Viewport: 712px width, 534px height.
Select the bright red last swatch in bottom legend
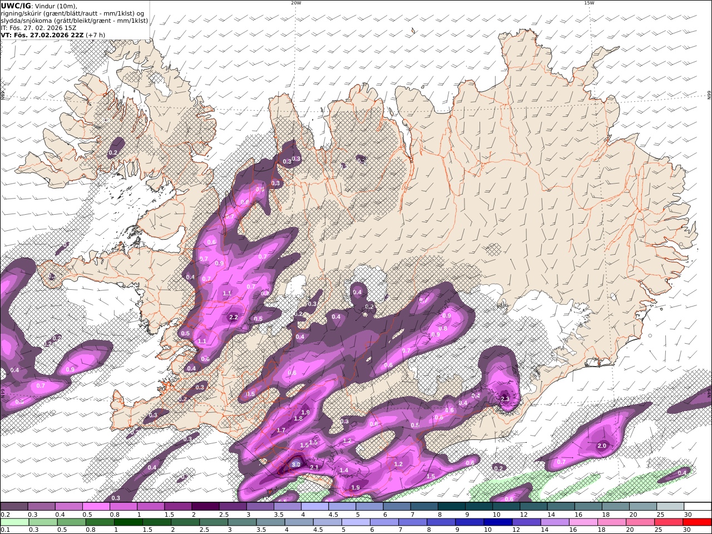(696, 522)
